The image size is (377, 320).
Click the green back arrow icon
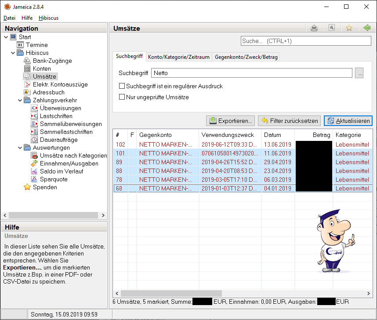(366, 28)
